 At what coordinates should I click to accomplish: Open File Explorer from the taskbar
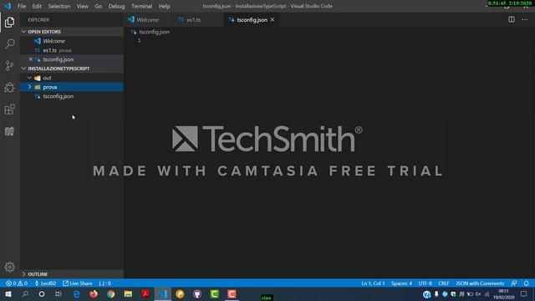click(128, 293)
